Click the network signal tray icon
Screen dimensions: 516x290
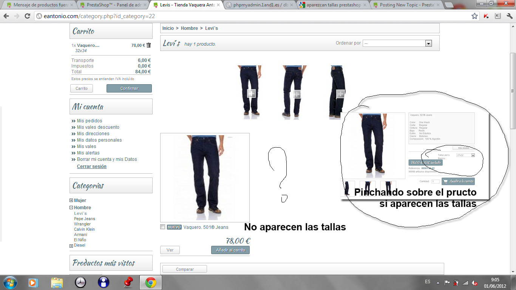[x=465, y=282]
